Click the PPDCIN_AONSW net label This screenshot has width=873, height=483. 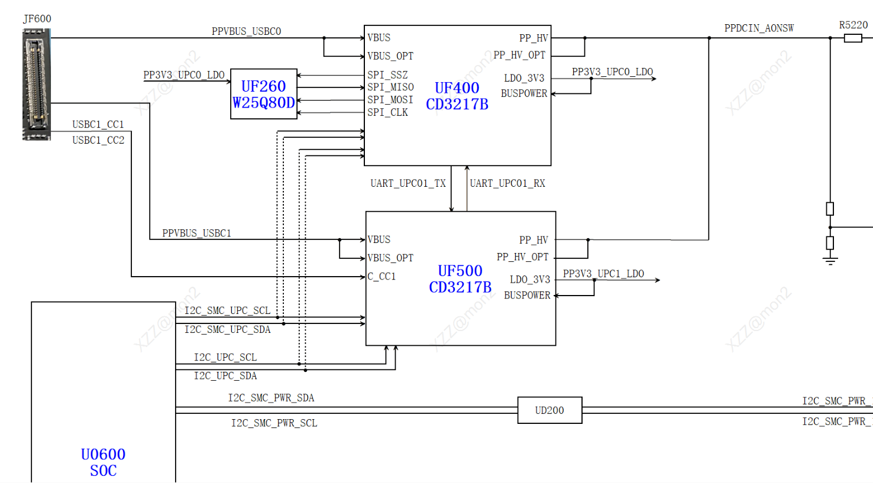tap(759, 28)
